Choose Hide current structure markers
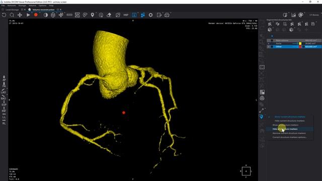The width and height of the screenshot is (322, 181). coord(289,121)
